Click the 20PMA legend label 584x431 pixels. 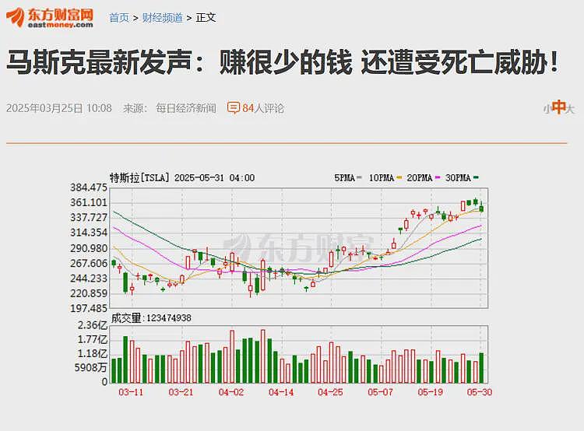(x=420, y=178)
